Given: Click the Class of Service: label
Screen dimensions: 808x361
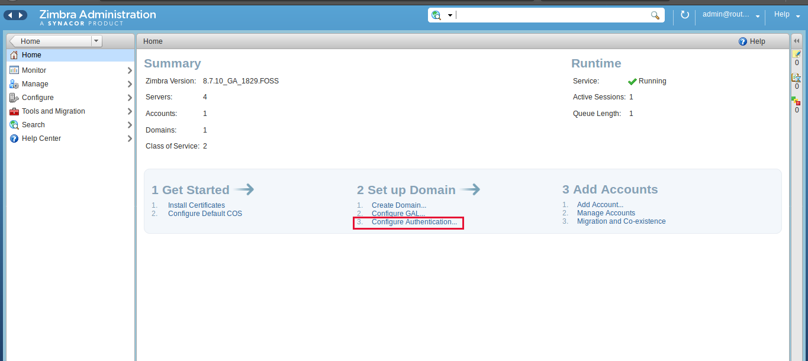Looking at the screenshot, I should click(x=173, y=146).
